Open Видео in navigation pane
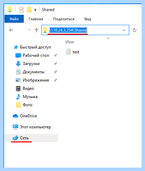Image resolution: width=145 pixels, height=171 pixels. pyautogui.click(x=28, y=88)
